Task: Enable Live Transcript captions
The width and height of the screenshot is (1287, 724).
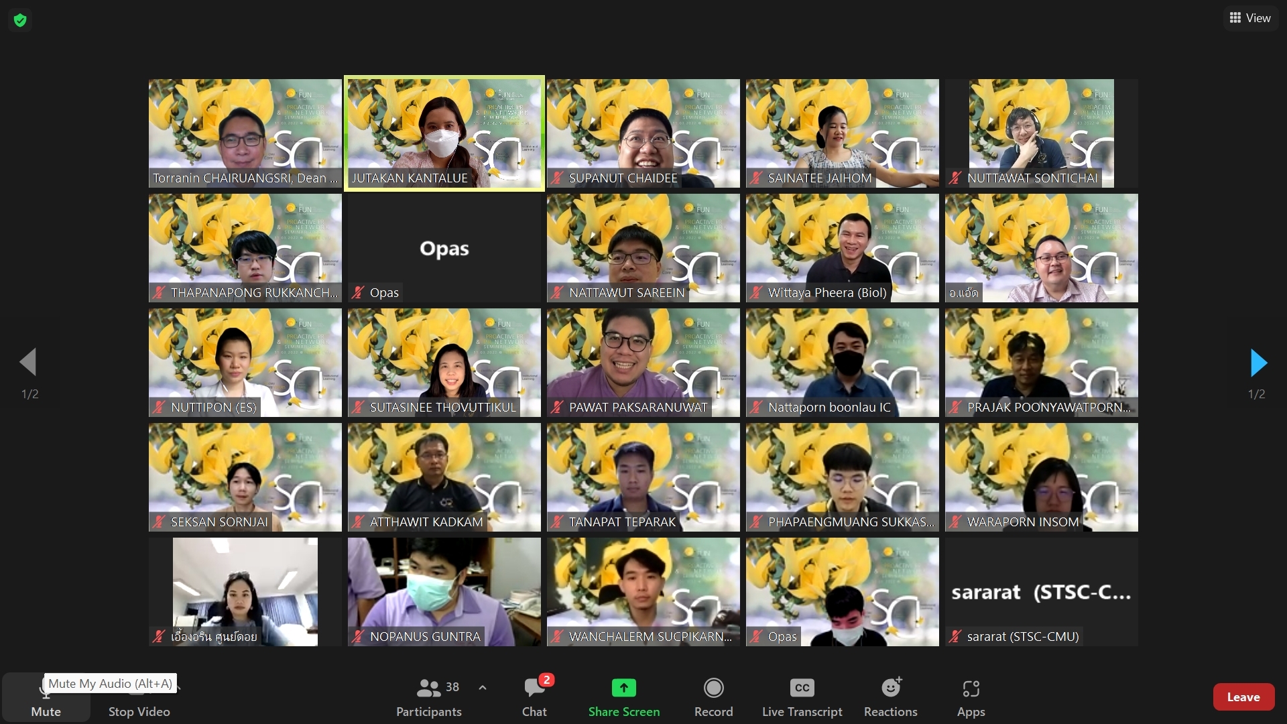Action: [x=802, y=697]
